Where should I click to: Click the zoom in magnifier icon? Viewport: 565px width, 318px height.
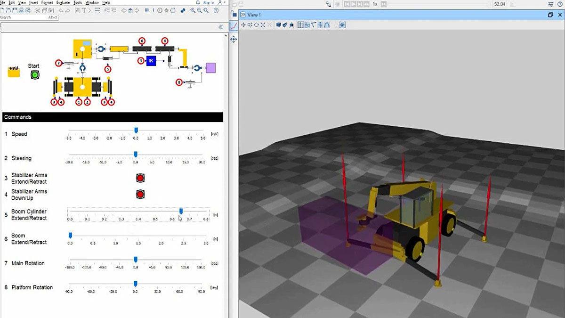pyautogui.click(x=193, y=10)
